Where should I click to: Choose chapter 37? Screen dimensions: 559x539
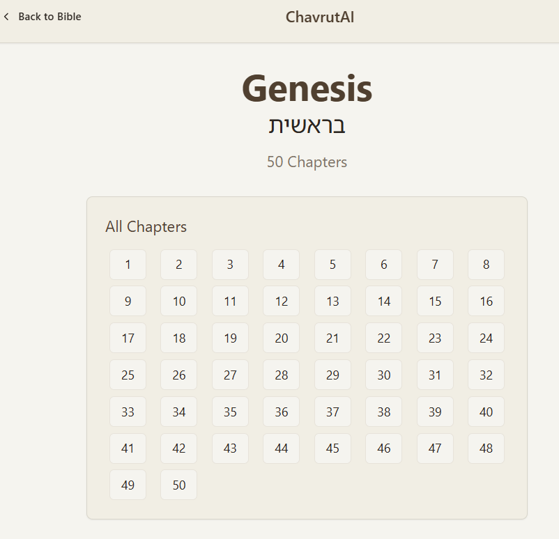tap(332, 412)
